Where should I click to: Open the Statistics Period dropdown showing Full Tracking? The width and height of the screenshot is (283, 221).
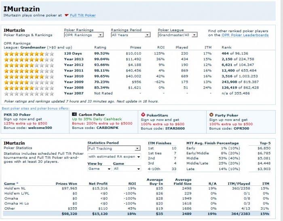pos(114,148)
